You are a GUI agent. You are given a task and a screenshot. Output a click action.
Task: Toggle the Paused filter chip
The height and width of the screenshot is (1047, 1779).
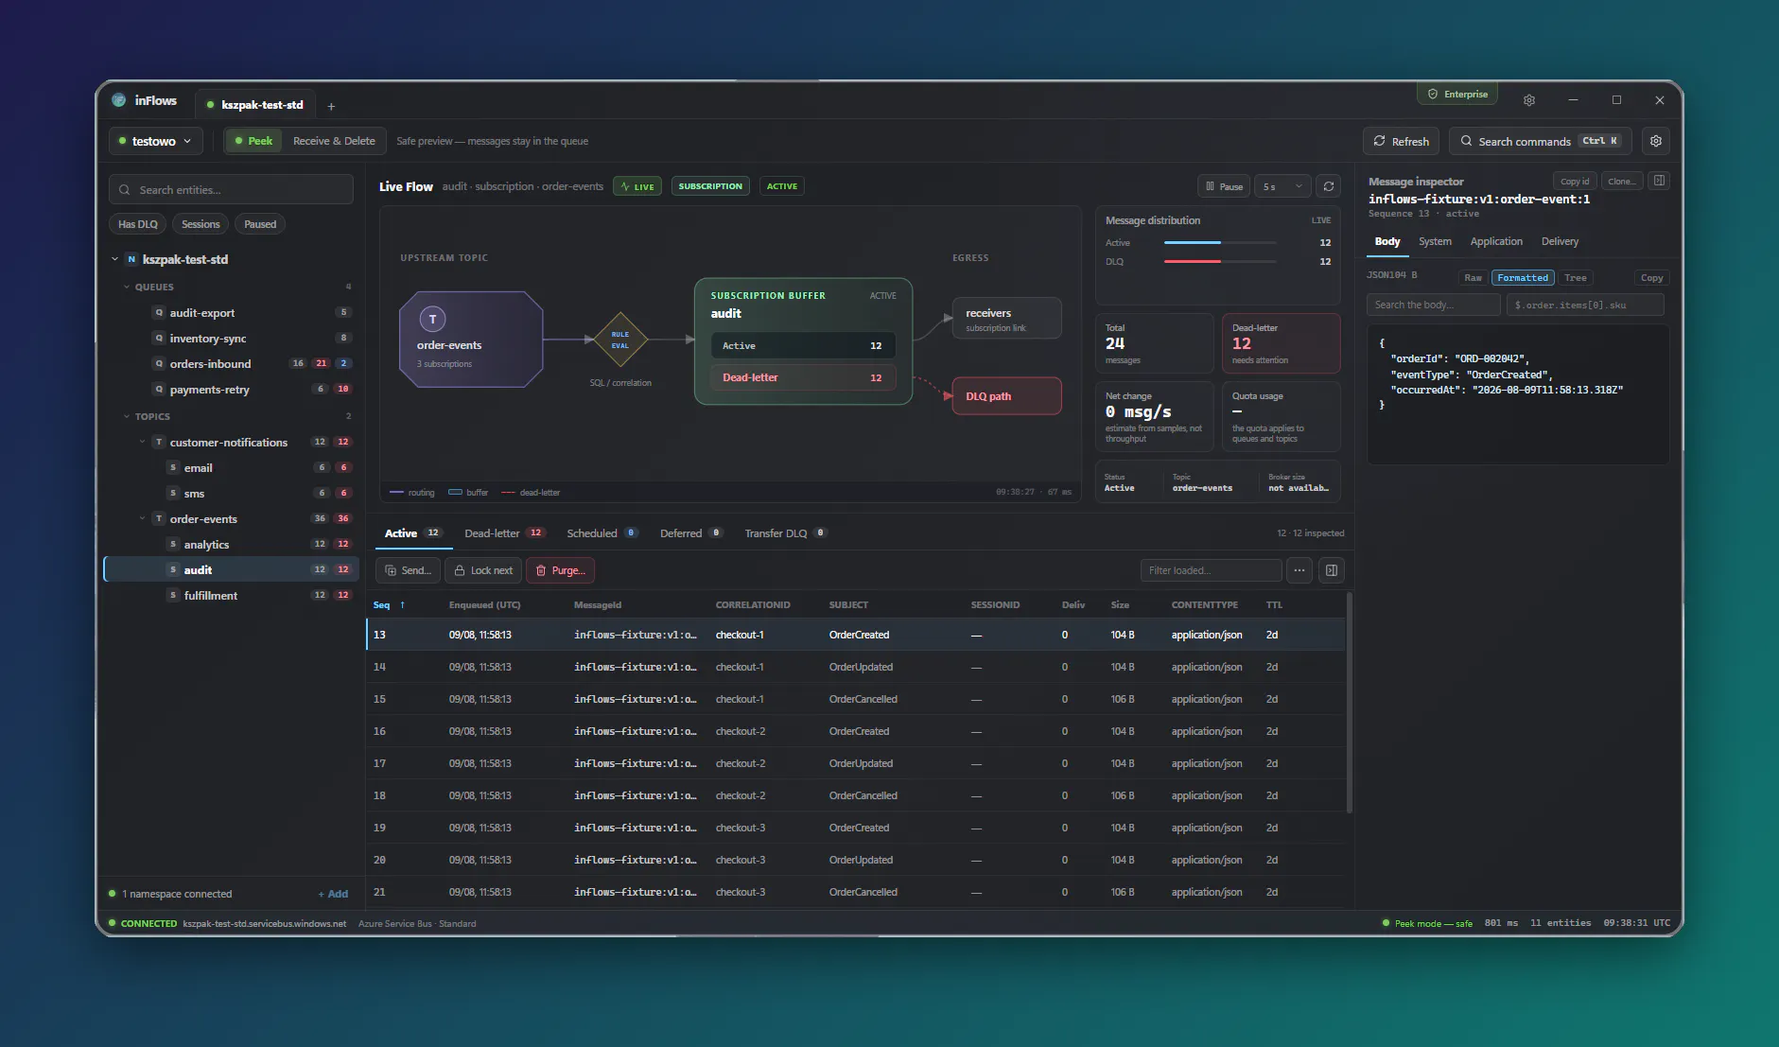[x=260, y=224]
